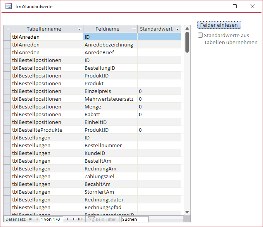263x227 pixels.
Task: Click the frmStandardwerte form icon in title bar
Action: 9,6
